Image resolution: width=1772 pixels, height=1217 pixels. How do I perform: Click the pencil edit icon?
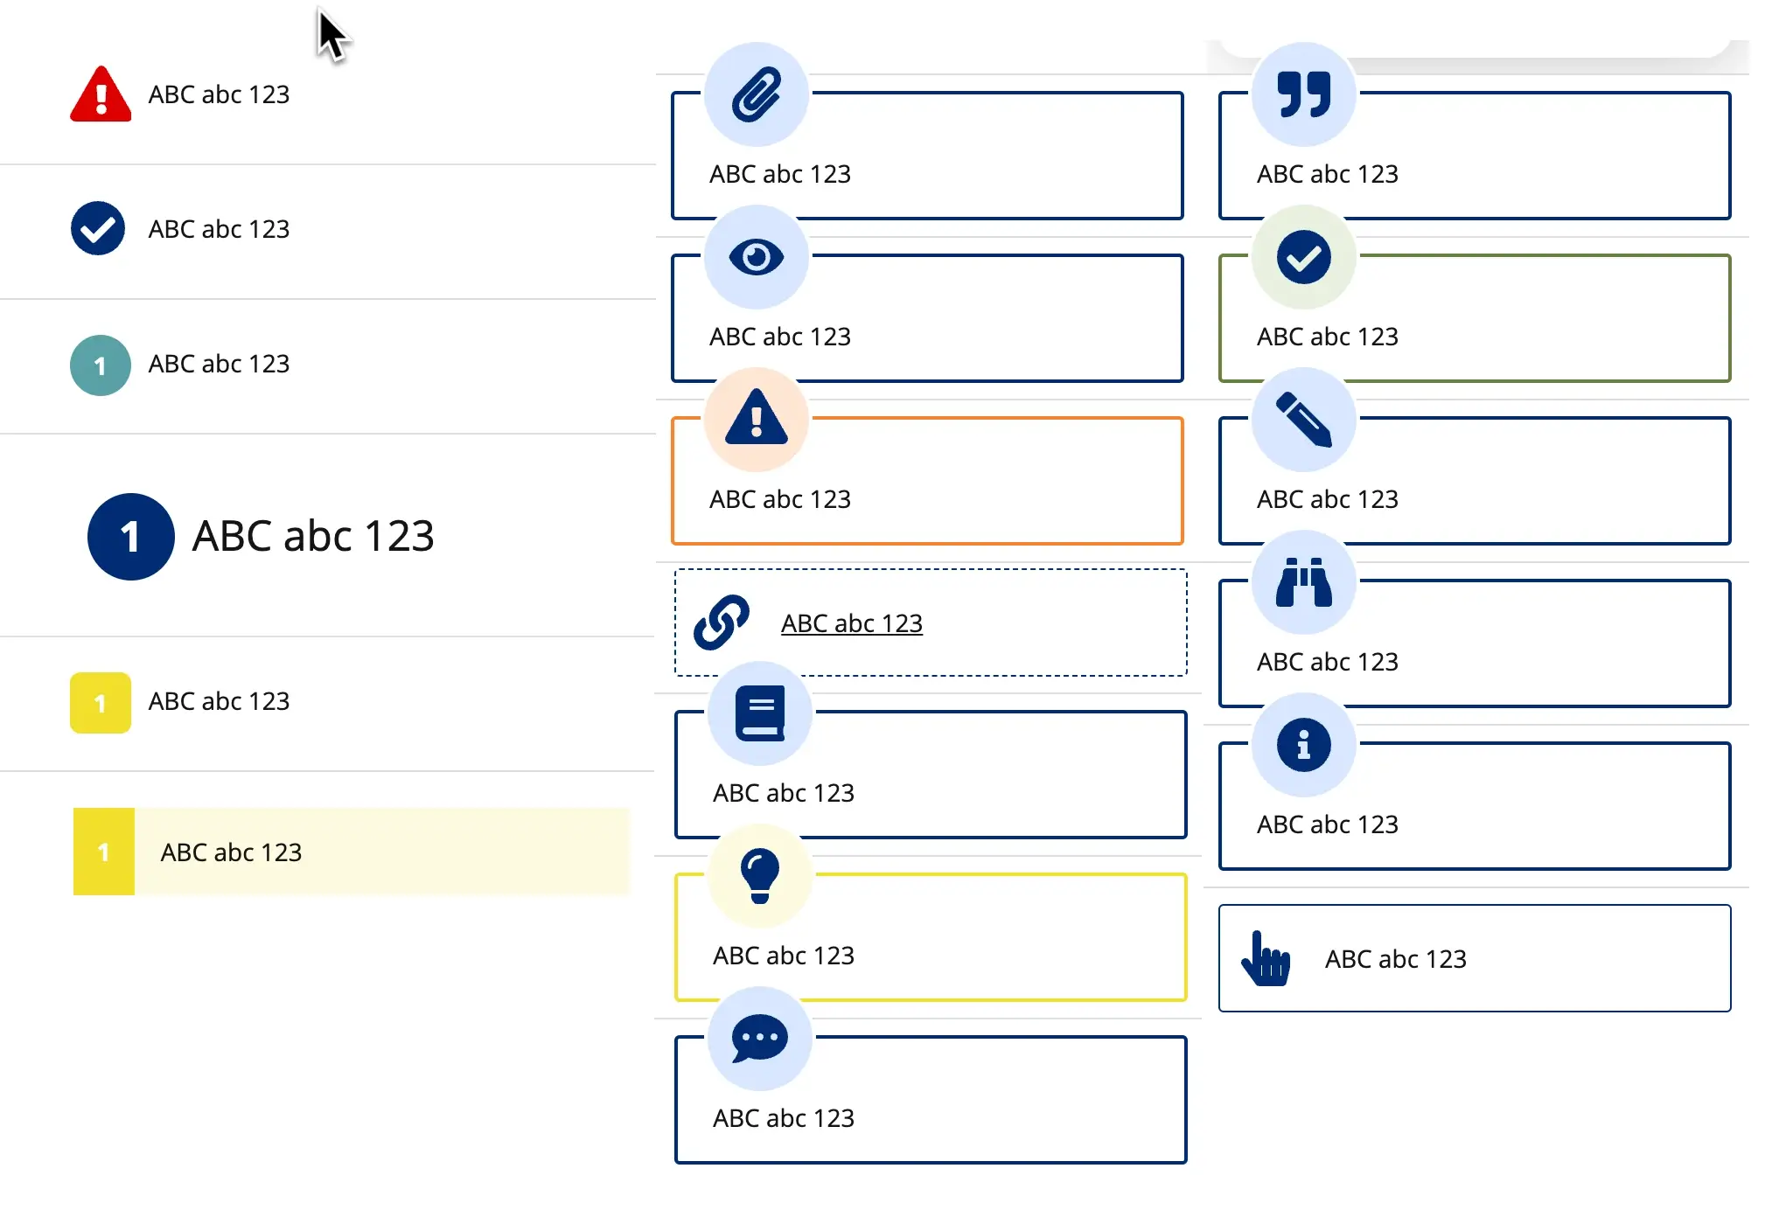1303,420
